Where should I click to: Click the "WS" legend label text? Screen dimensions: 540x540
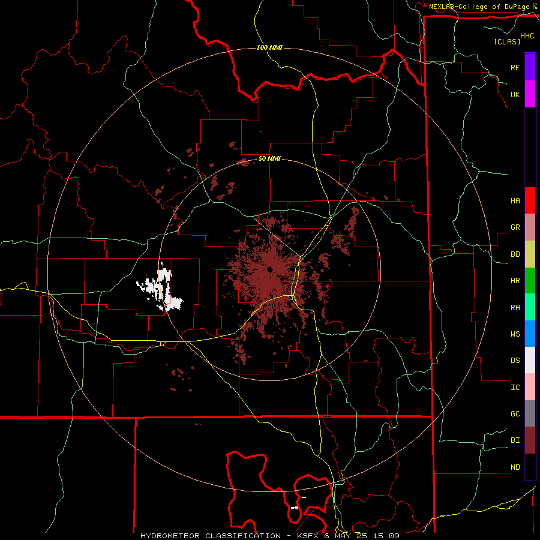(515, 334)
